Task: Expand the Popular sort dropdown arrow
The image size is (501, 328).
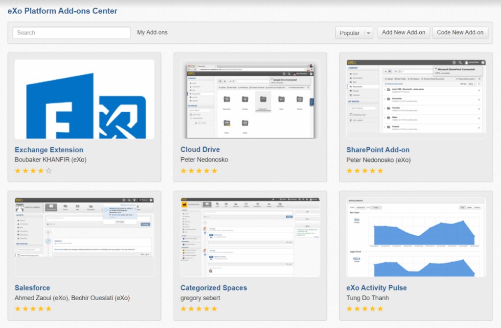Action: coord(368,33)
